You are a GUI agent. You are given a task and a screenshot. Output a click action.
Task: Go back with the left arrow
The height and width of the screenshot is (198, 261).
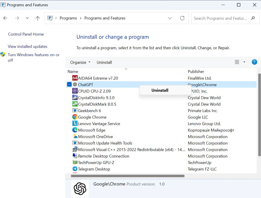pyautogui.click(x=5, y=18)
